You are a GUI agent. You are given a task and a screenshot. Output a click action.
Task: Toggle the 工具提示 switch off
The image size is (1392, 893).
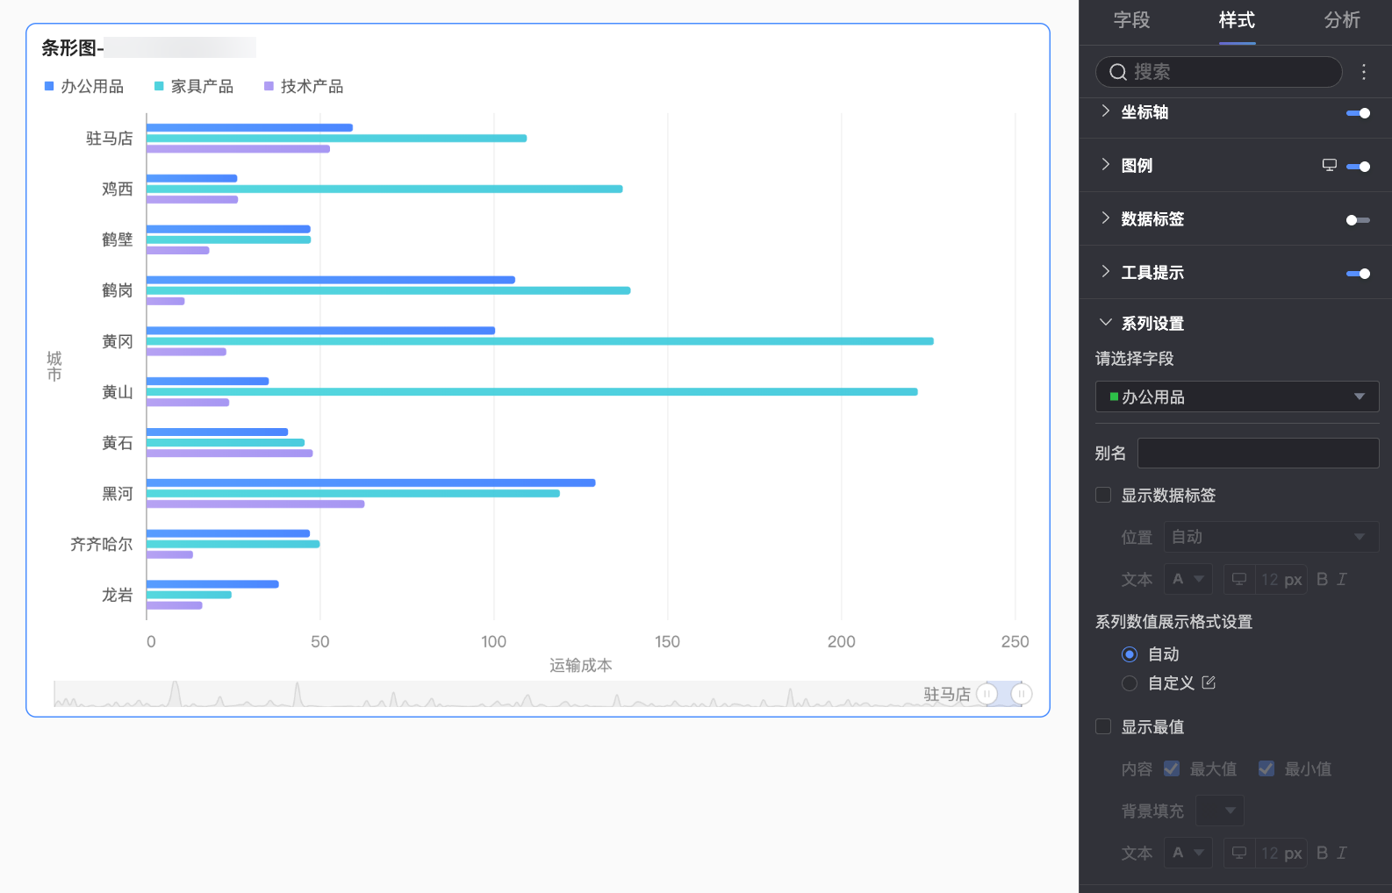[1358, 274]
